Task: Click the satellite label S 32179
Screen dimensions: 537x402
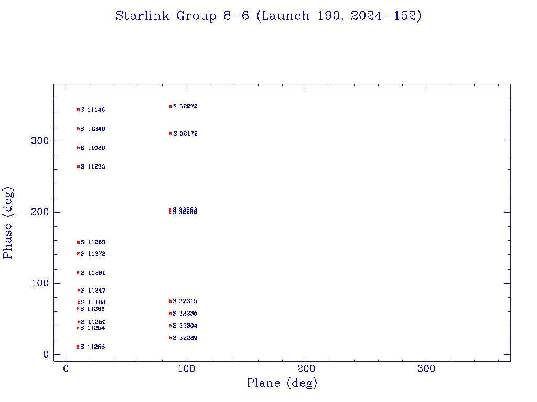Action: (x=185, y=133)
